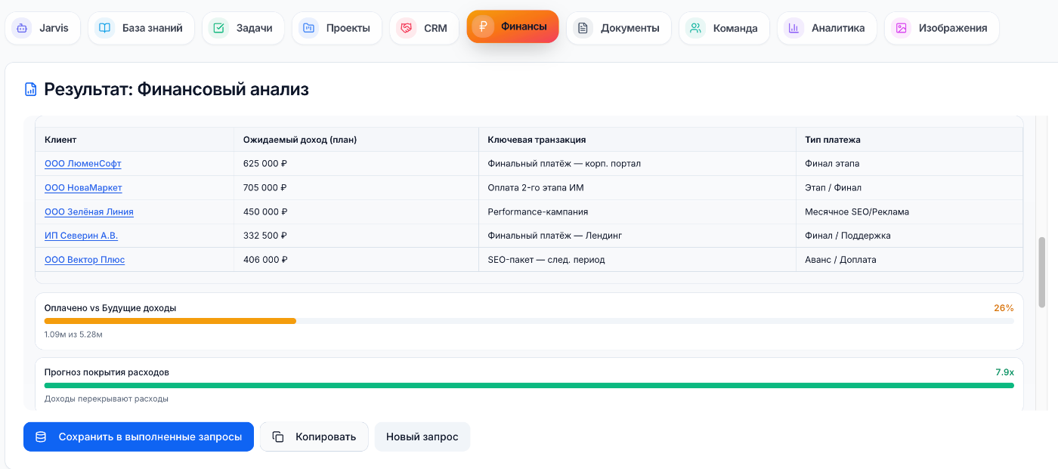Open the Документы tab
1058x469 pixels.
(x=619, y=28)
